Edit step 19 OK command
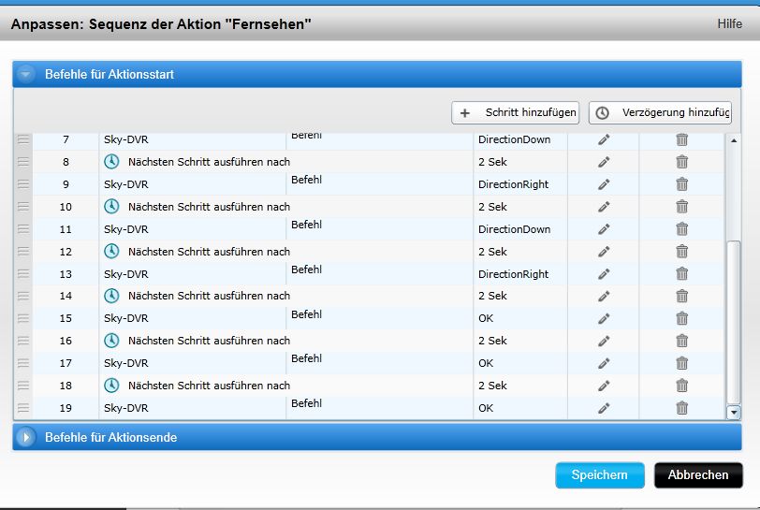 coord(604,408)
